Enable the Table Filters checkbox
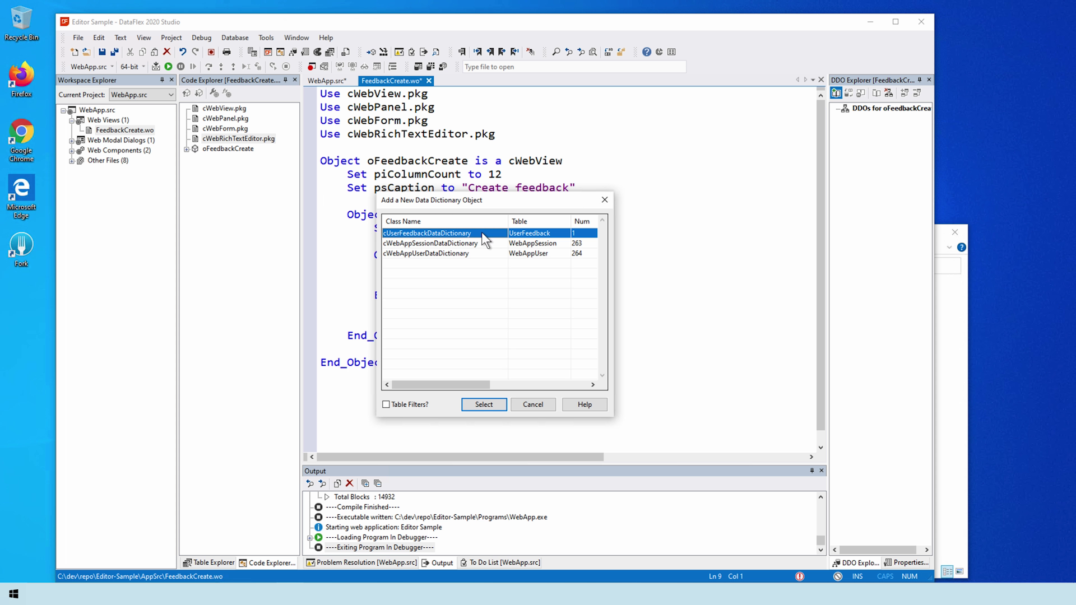This screenshot has height=605, width=1076. [386, 404]
